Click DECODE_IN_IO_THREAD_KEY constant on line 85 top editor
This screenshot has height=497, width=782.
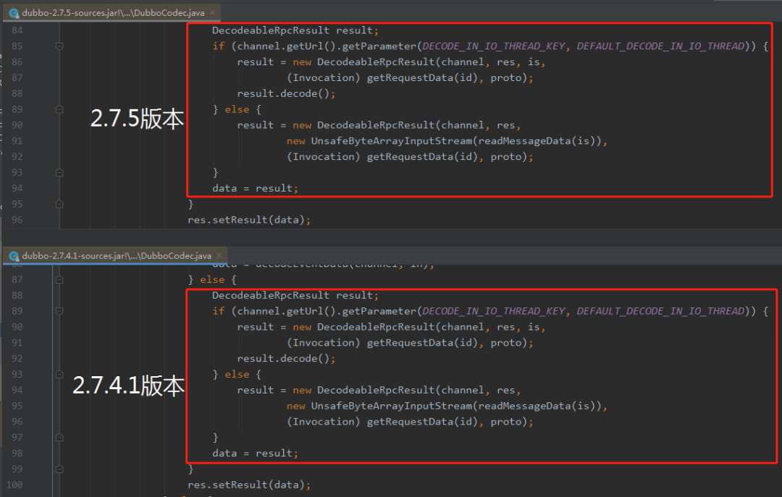coord(493,46)
